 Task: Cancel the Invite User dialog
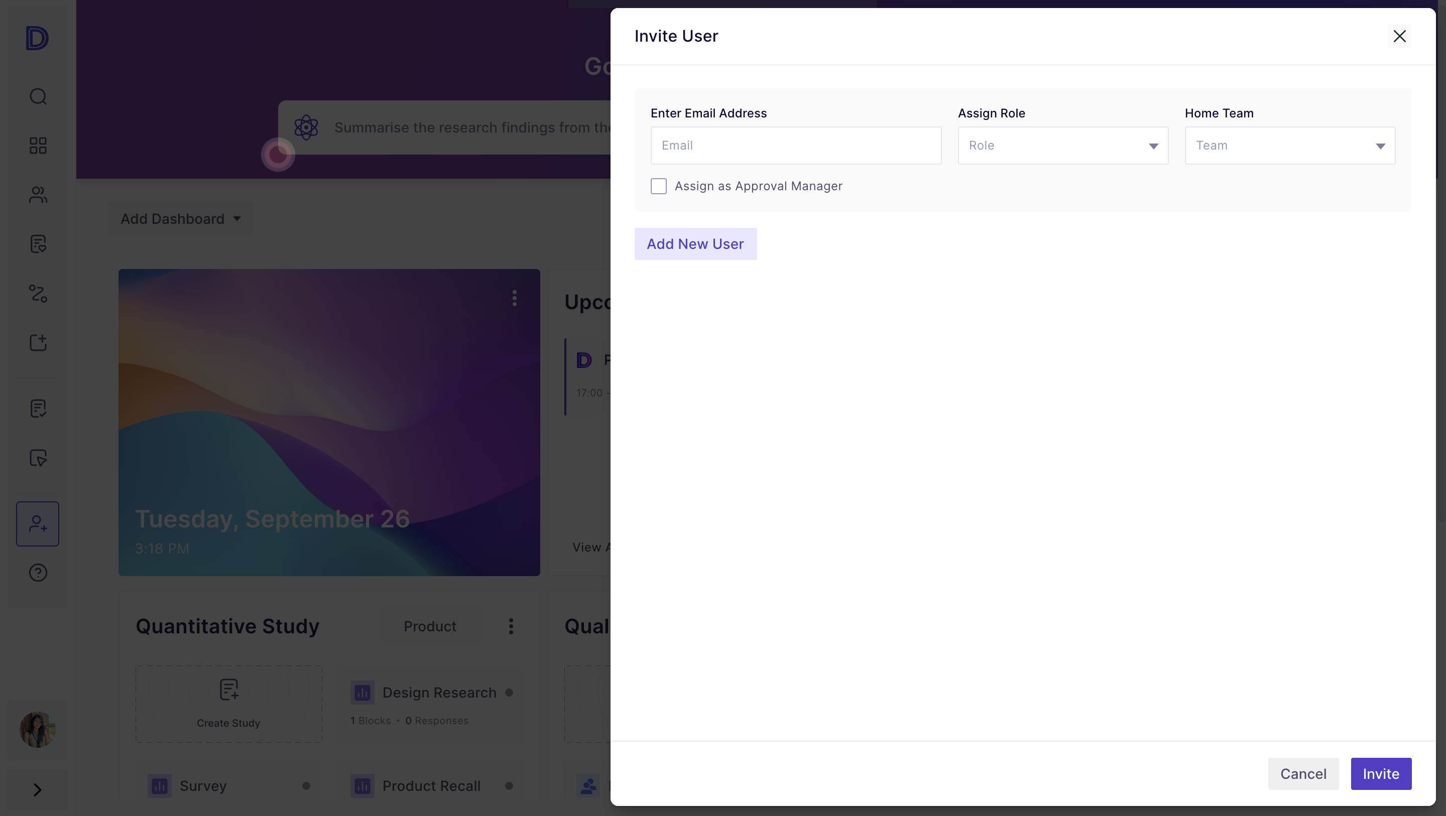tap(1303, 774)
